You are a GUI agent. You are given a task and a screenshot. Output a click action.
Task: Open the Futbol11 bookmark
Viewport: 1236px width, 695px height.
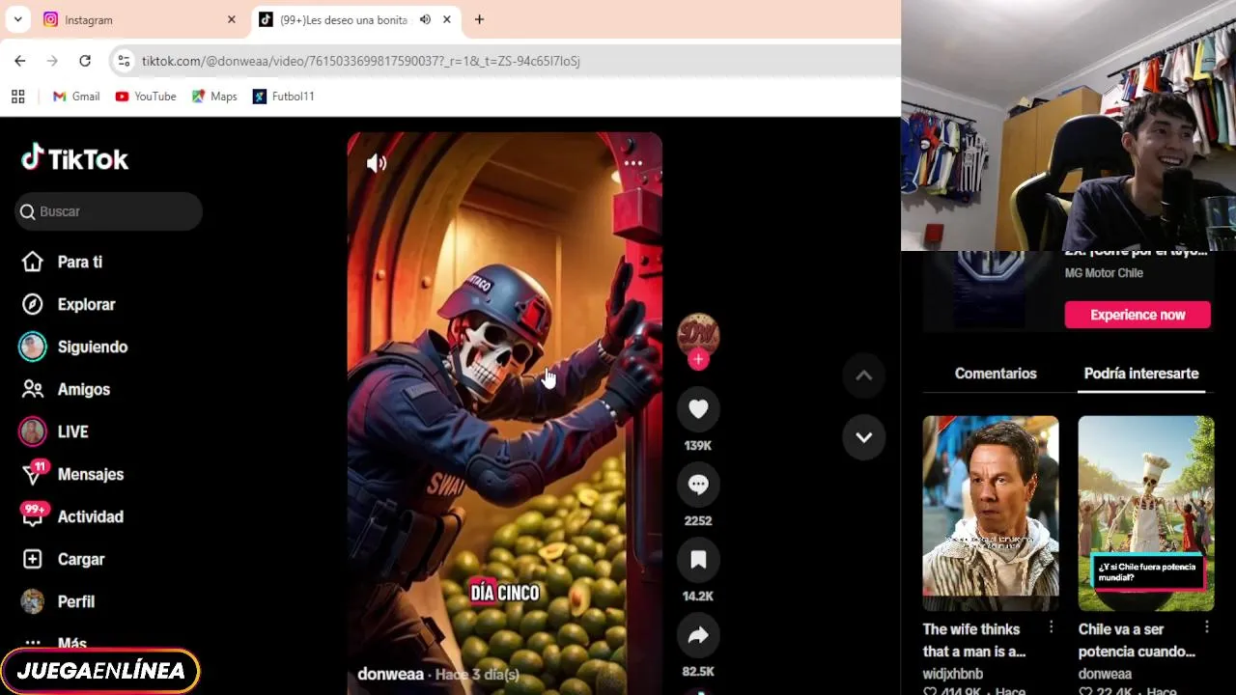click(283, 97)
